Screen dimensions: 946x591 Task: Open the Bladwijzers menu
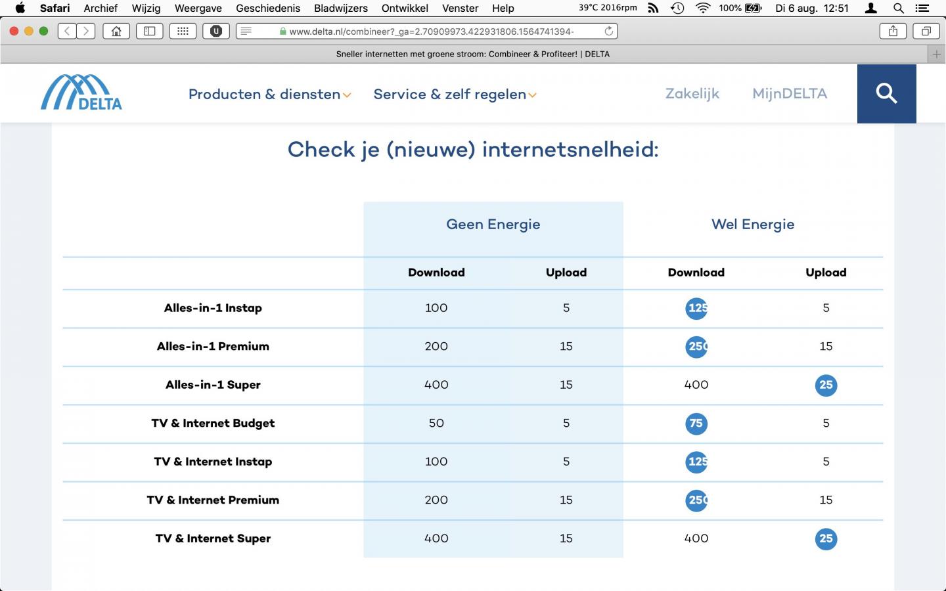(341, 8)
